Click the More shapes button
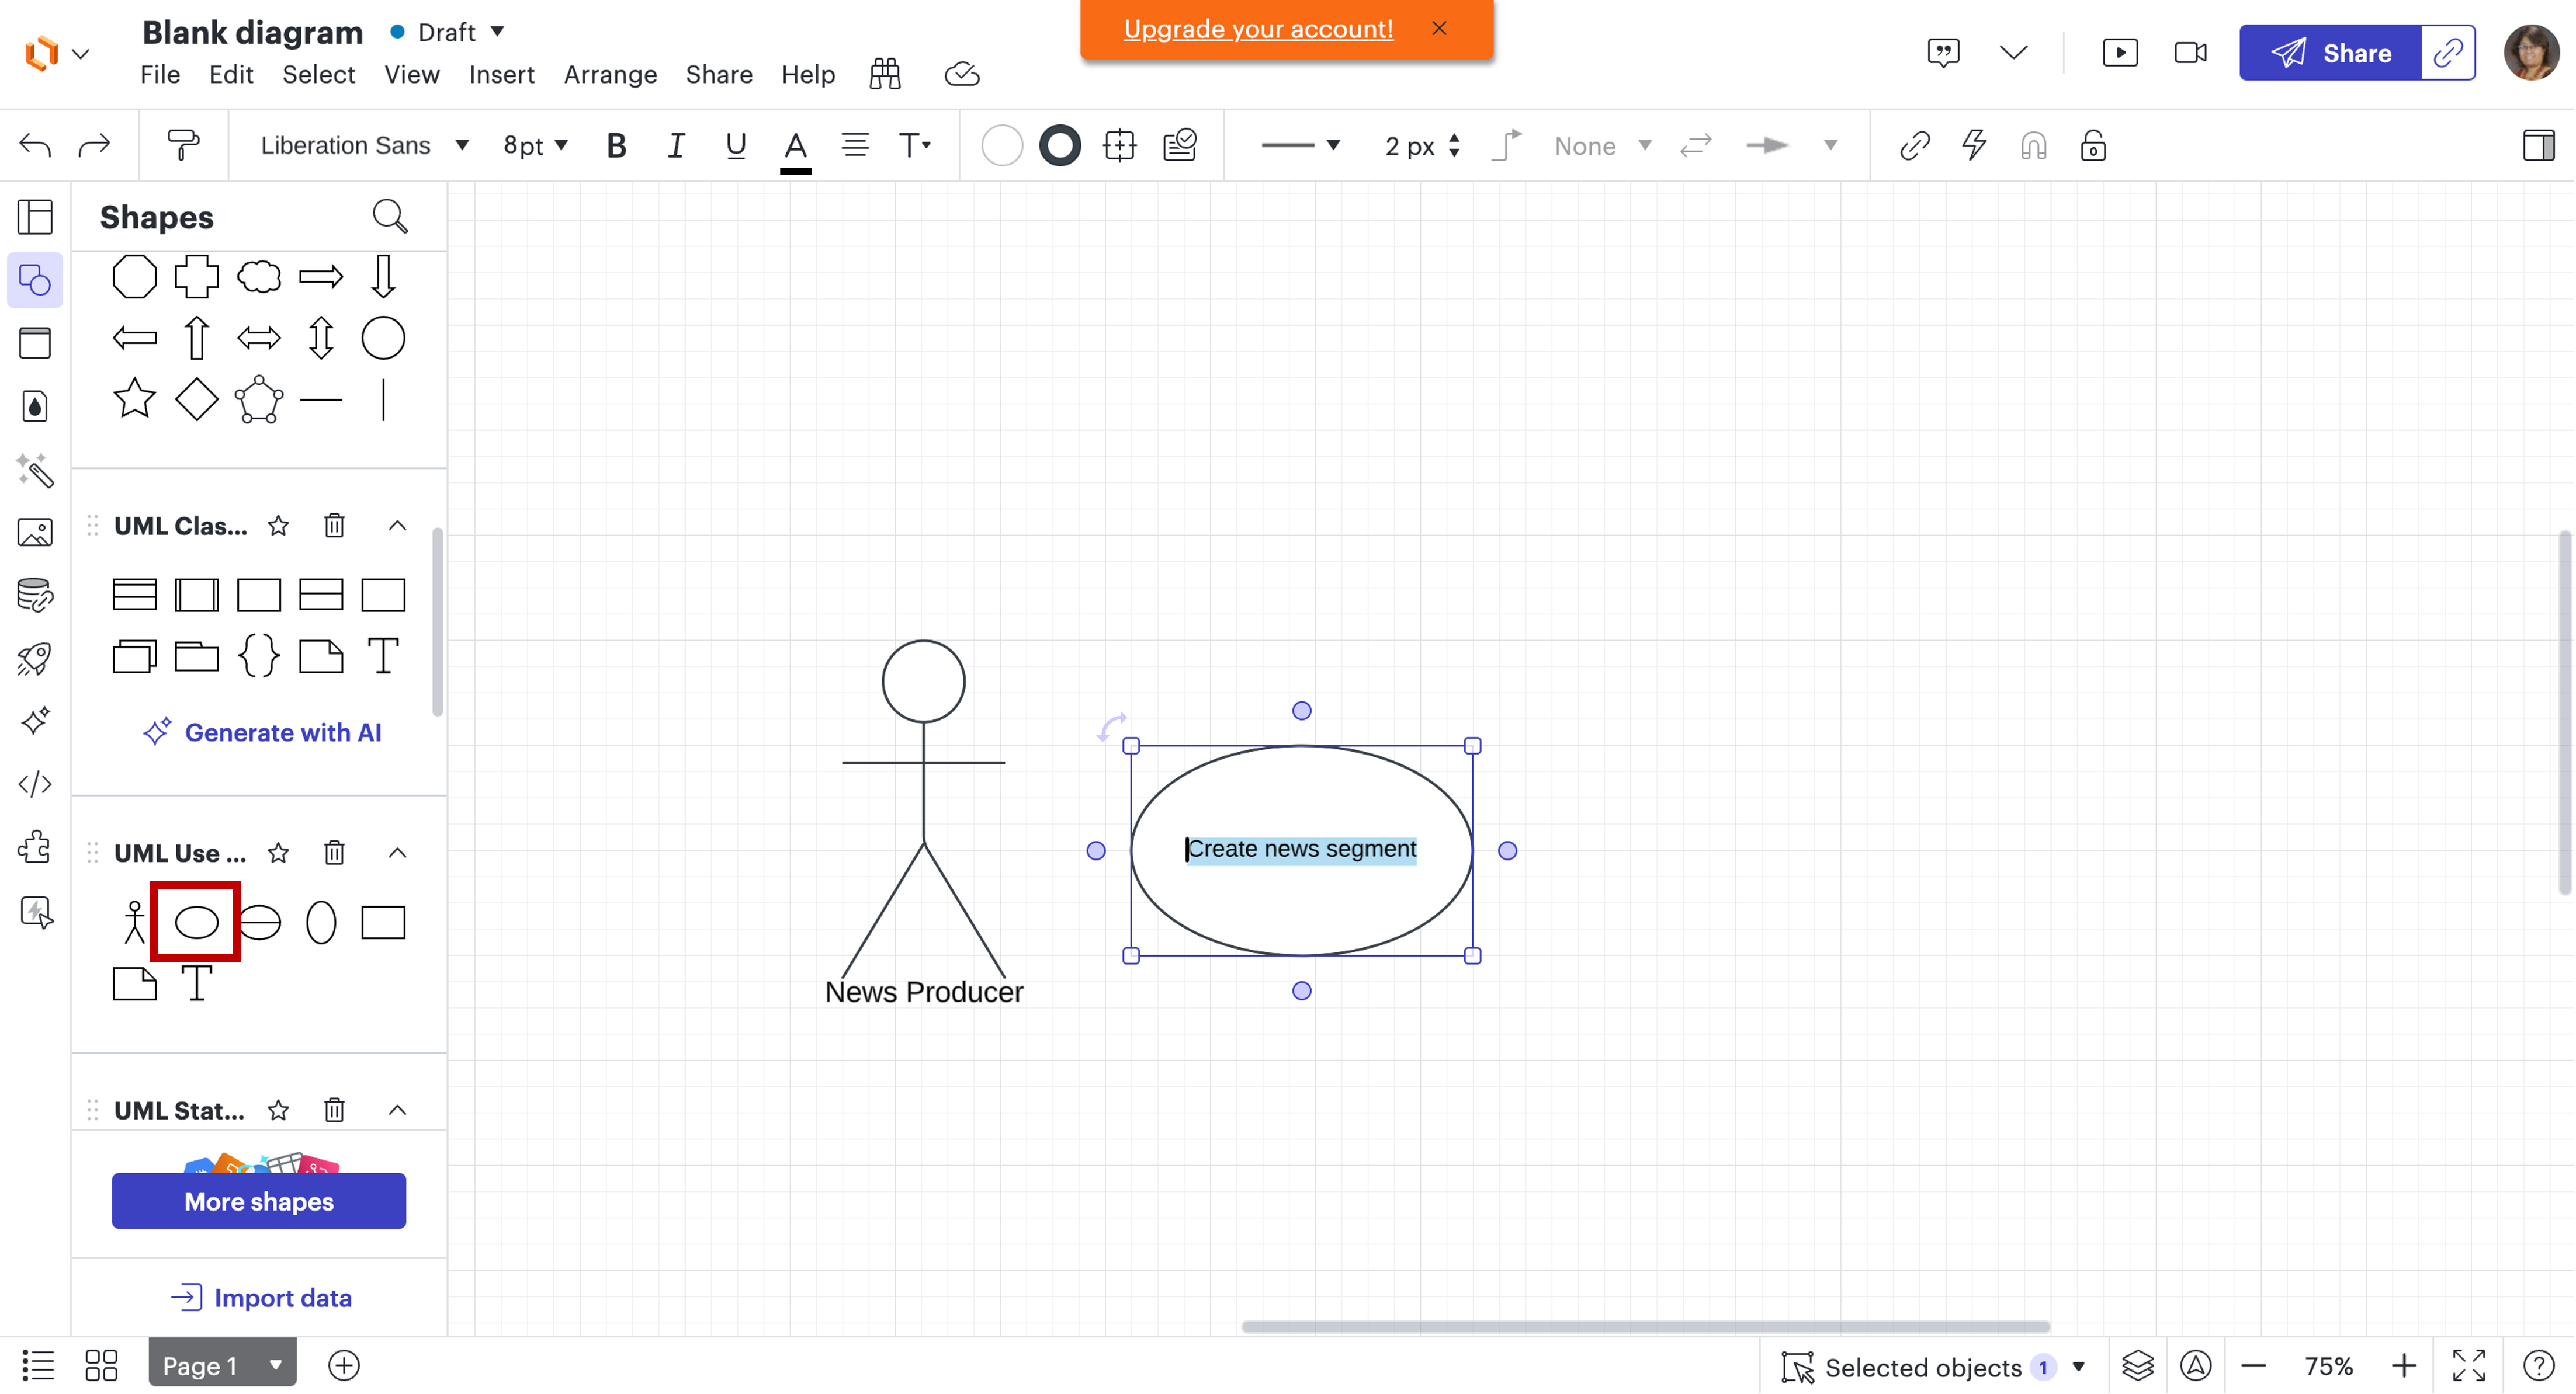The height and width of the screenshot is (1394, 2576). (258, 1201)
